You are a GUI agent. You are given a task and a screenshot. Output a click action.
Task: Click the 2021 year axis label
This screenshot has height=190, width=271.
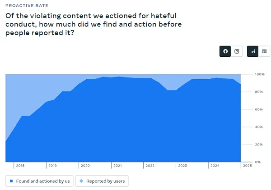pos(117,166)
